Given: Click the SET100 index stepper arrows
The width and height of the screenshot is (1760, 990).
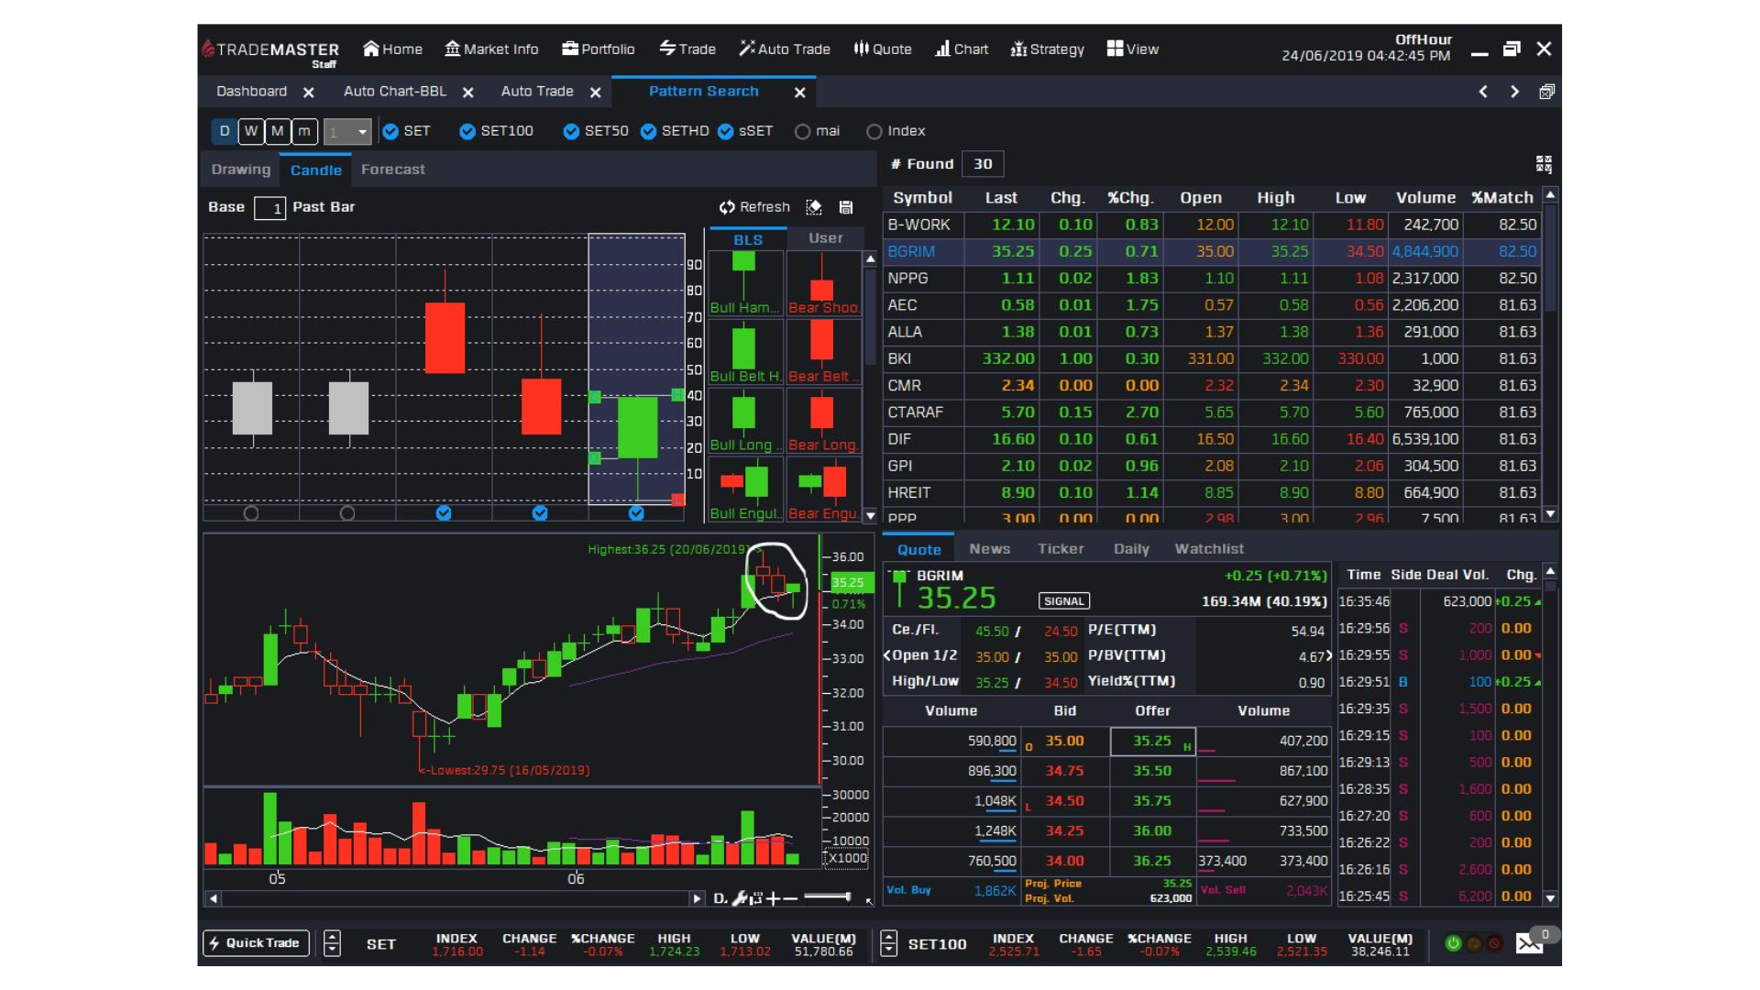Looking at the screenshot, I should pos(888,943).
